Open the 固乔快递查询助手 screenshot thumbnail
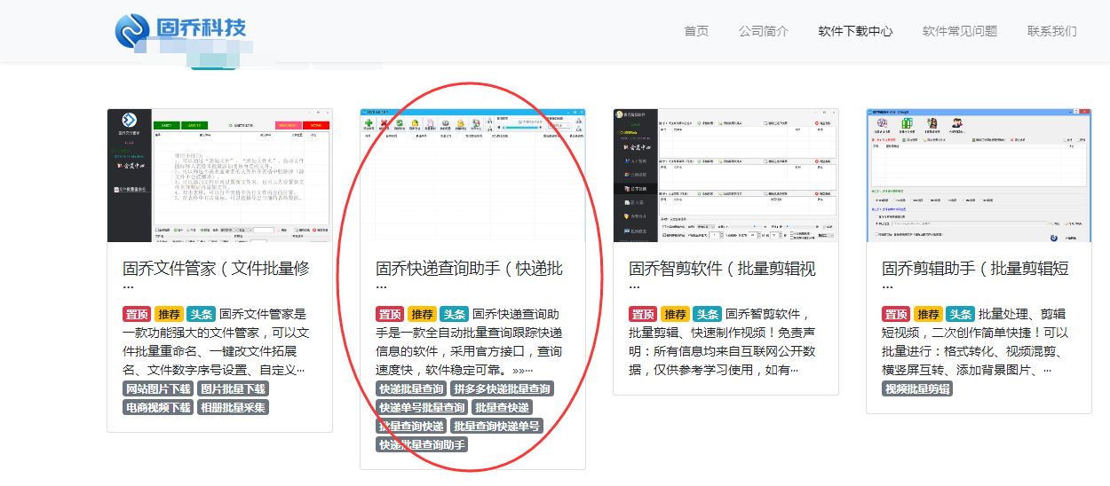 pos(472,176)
